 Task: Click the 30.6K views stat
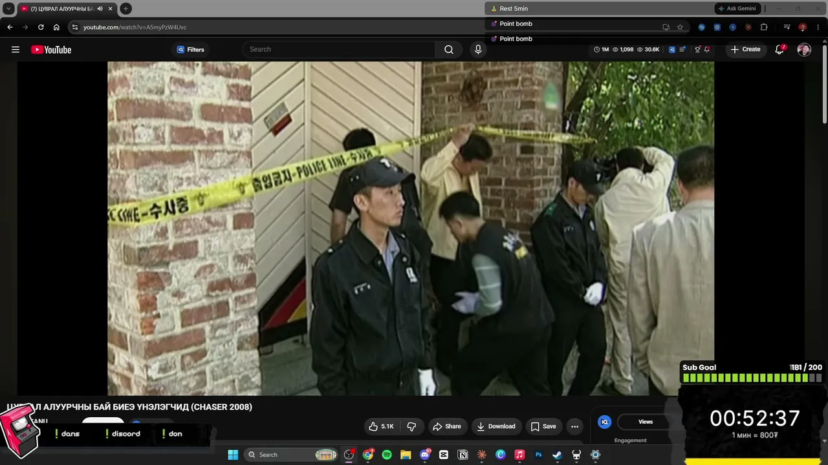coord(648,50)
